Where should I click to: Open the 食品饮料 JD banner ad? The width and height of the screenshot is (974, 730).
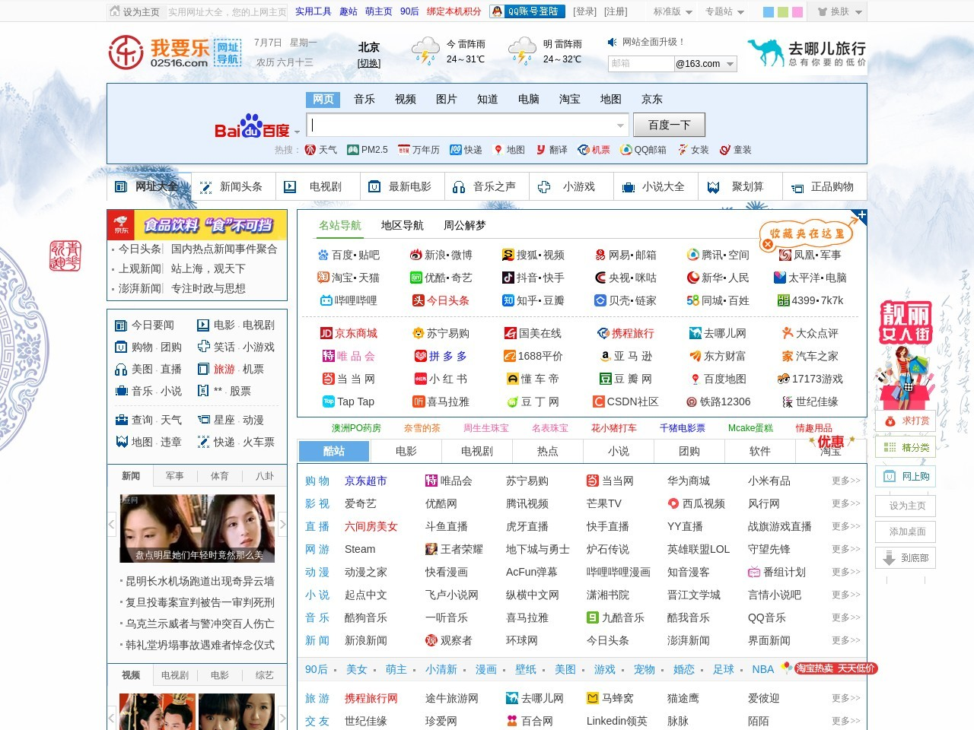coord(197,225)
